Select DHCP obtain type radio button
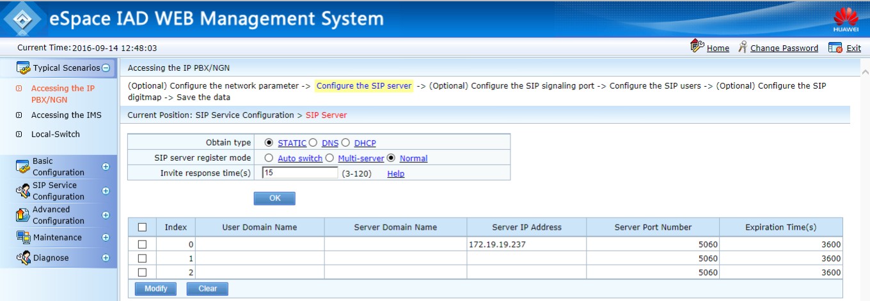The width and height of the screenshot is (870, 301). tap(345, 143)
